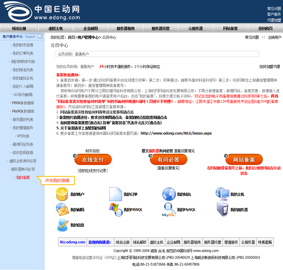283x270 pixels.
Task: Select MySQL数据库 in the sidebar
Action: click(x=23, y=111)
